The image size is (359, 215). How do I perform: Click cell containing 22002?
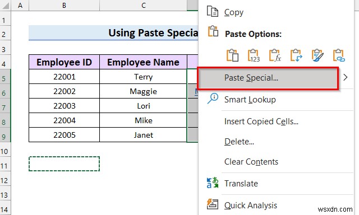pos(64,91)
